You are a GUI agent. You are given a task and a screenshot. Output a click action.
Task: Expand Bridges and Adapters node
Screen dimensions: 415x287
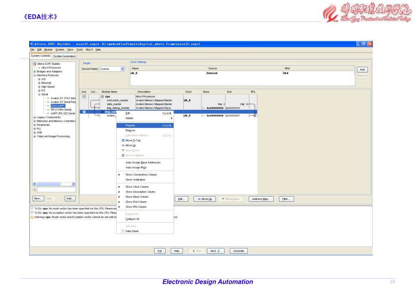point(34,71)
